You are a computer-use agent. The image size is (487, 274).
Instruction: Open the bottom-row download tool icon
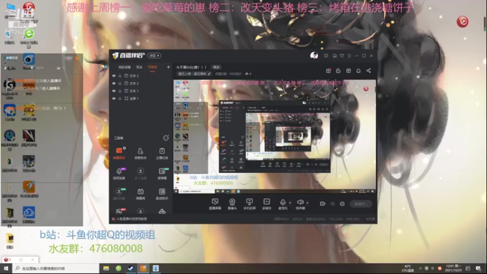click(141, 211)
